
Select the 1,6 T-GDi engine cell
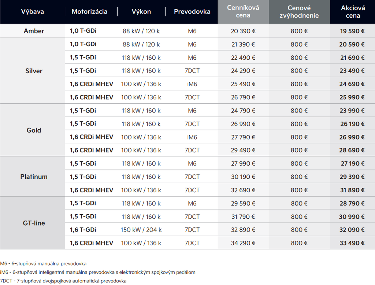click(x=83, y=230)
